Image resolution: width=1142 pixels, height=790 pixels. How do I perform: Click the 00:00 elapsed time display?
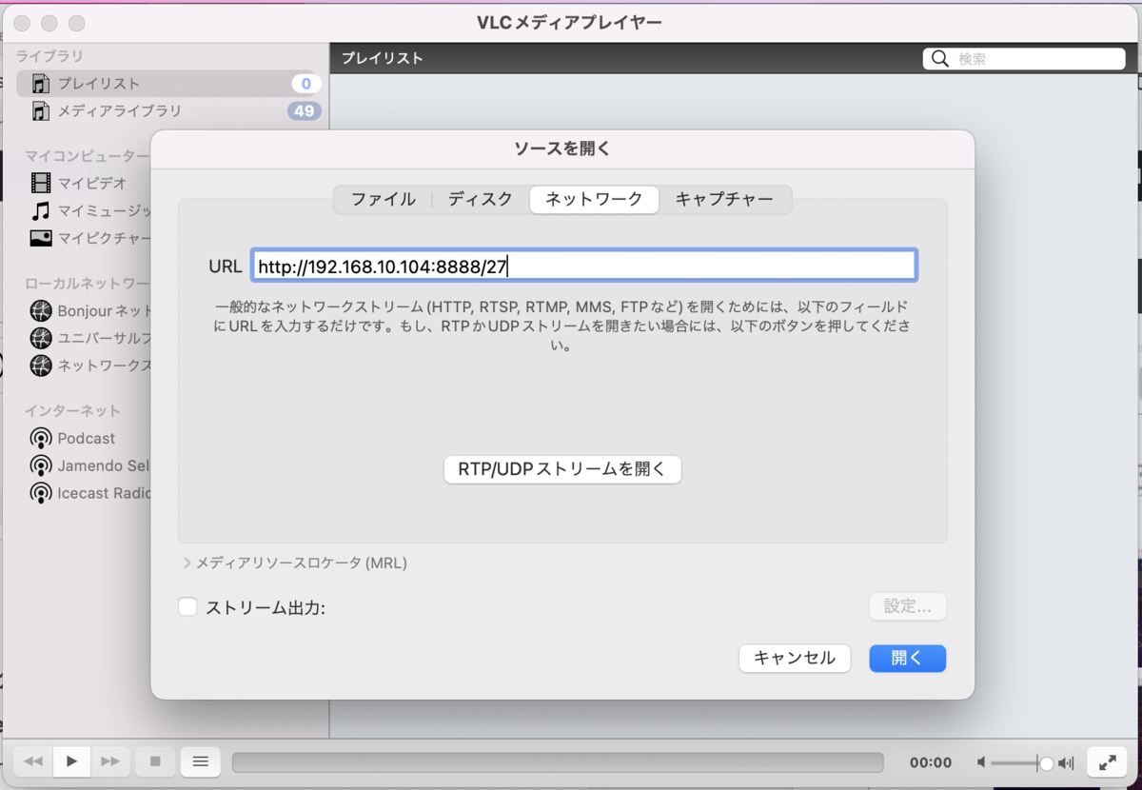coord(930,762)
